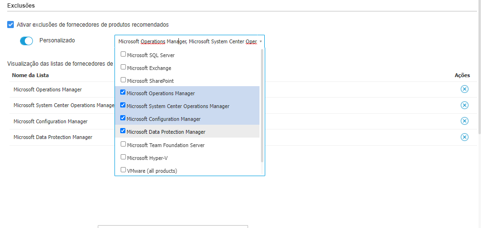488x228 pixels.
Task: Select Microsoft Data Protection Manager table row text
Action: click(53, 137)
